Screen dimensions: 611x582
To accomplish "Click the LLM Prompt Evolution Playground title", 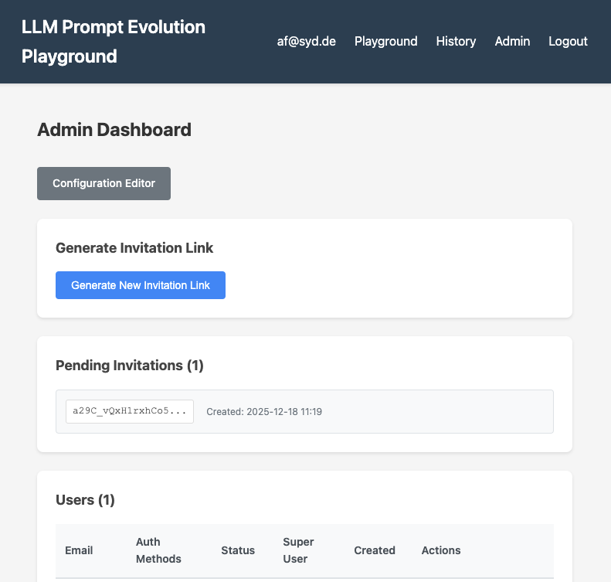I will click(114, 42).
